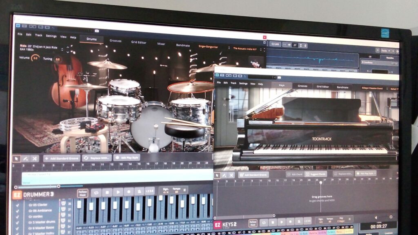Toggle the 1234 count-in in EZdrummer
418x235 pixels.
pos(149,191)
